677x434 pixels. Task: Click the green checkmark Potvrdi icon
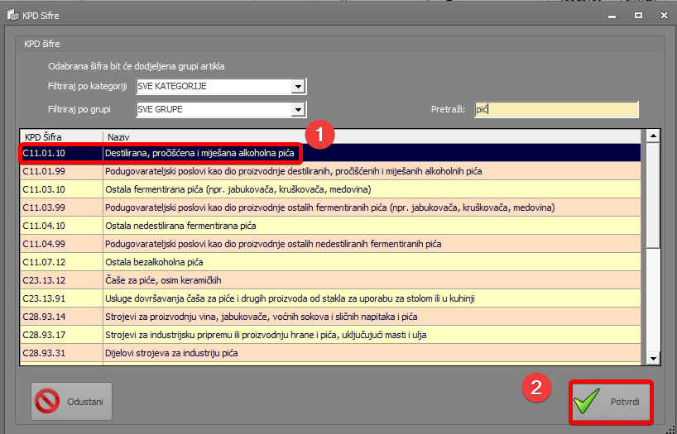(588, 403)
